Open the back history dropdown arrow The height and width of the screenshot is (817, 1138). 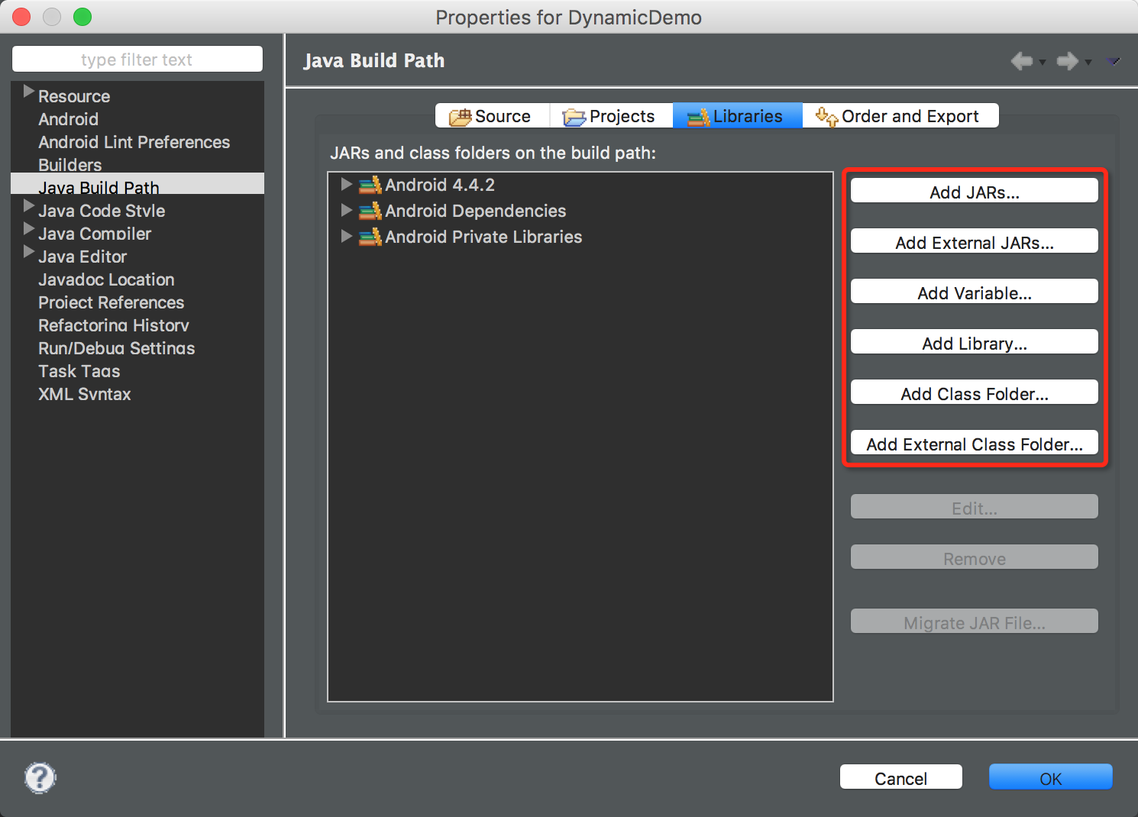tap(1043, 63)
